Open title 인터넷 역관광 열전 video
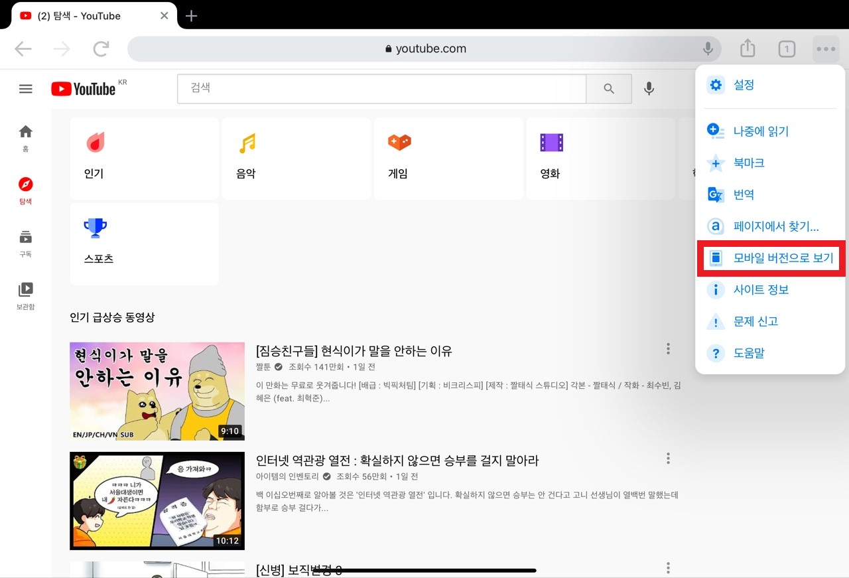The width and height of the screenshot is (849, 578). click(397, 461)
